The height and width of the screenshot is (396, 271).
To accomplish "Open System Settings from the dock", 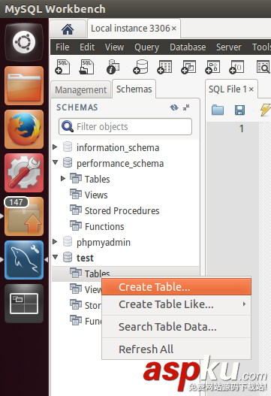I will click(x=24, y=173).
